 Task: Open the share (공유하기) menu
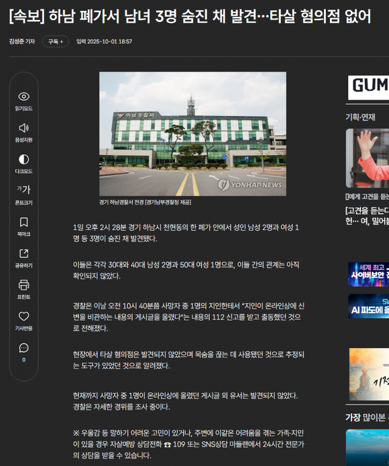click(24, 254)
